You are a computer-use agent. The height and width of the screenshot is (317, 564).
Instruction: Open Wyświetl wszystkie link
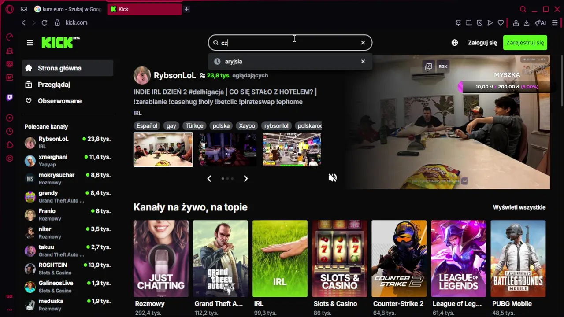coord(519,207)
